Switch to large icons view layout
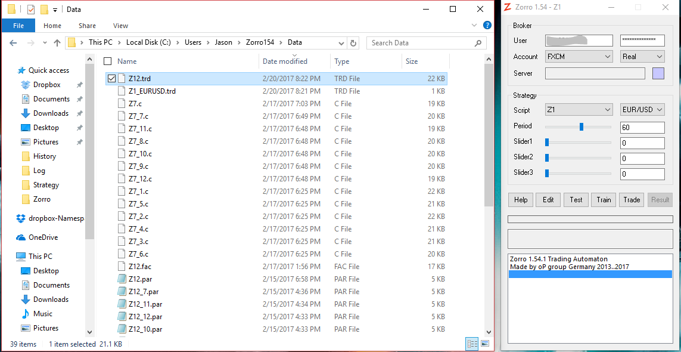 tap(485, 344)
